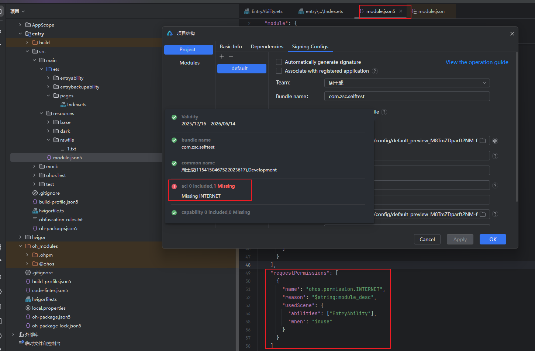Open the Team dropdown

pos(407,83)
